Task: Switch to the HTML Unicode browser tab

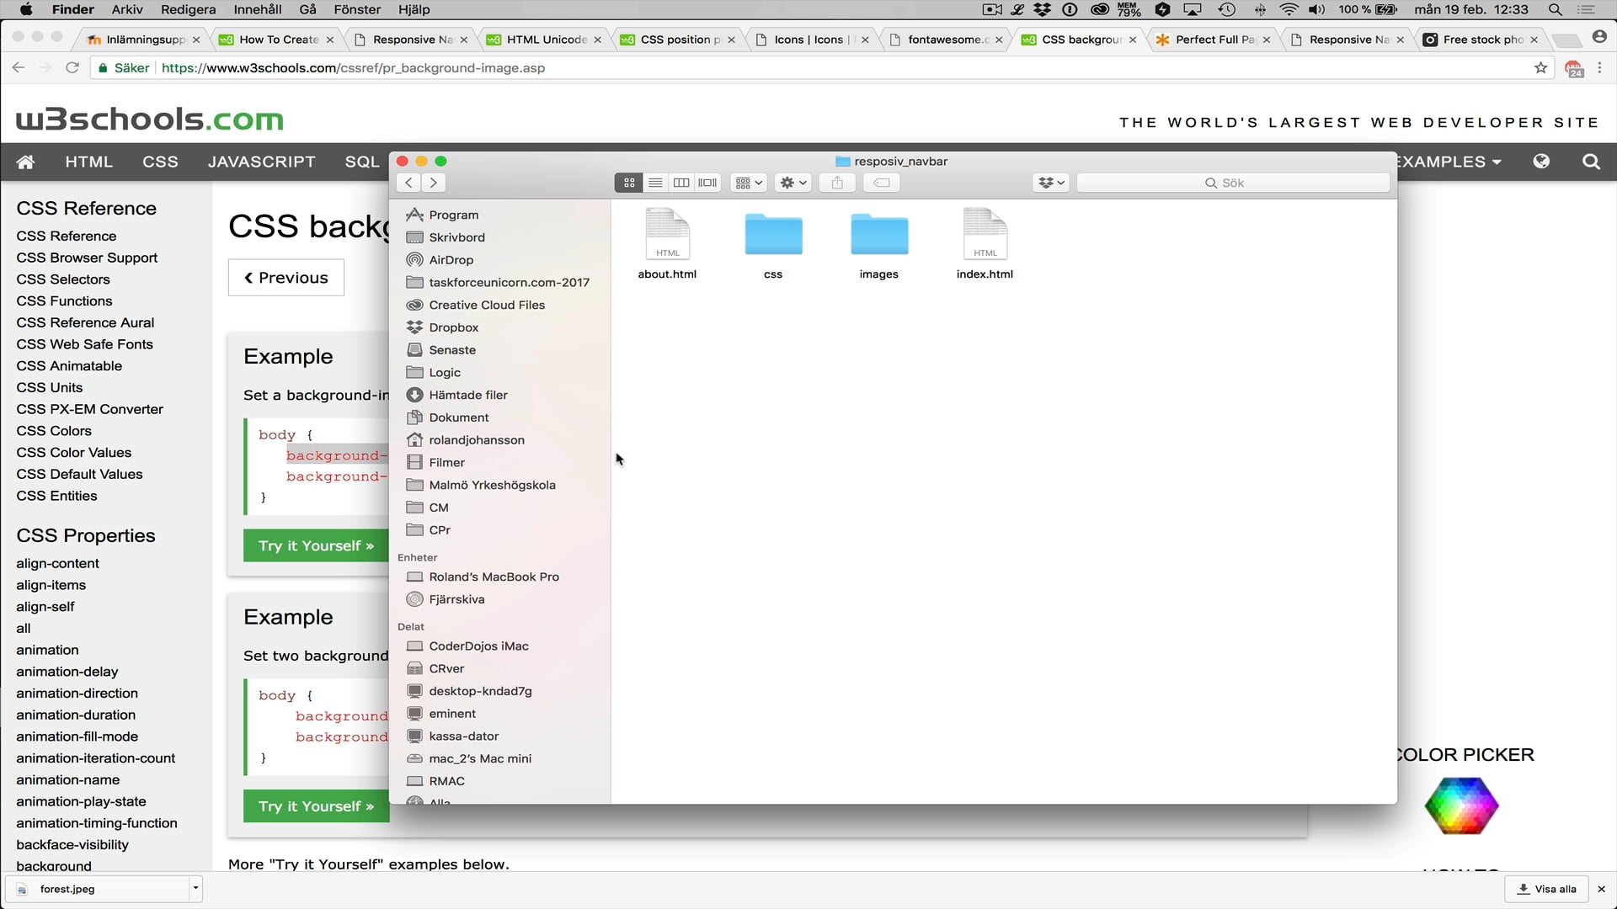Action: pyautogui.click(x=545, y=40)
